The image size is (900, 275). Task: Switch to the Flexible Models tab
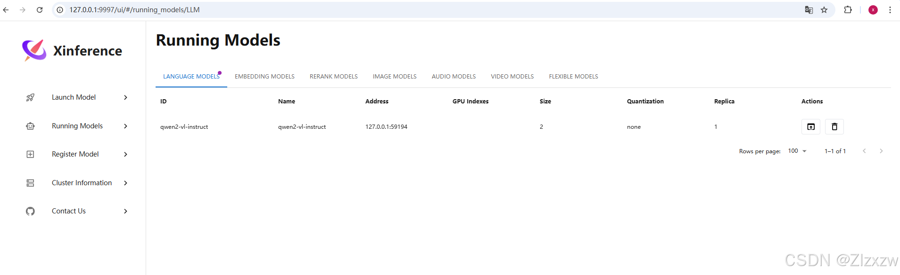[x=573, y=77]
